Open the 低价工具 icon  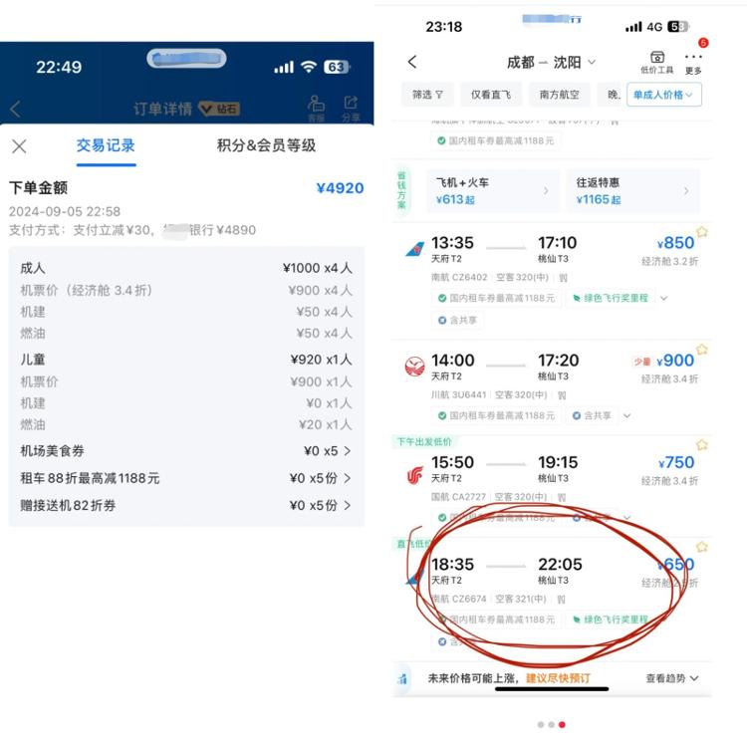pyautogui.click(x=657, y=63)
